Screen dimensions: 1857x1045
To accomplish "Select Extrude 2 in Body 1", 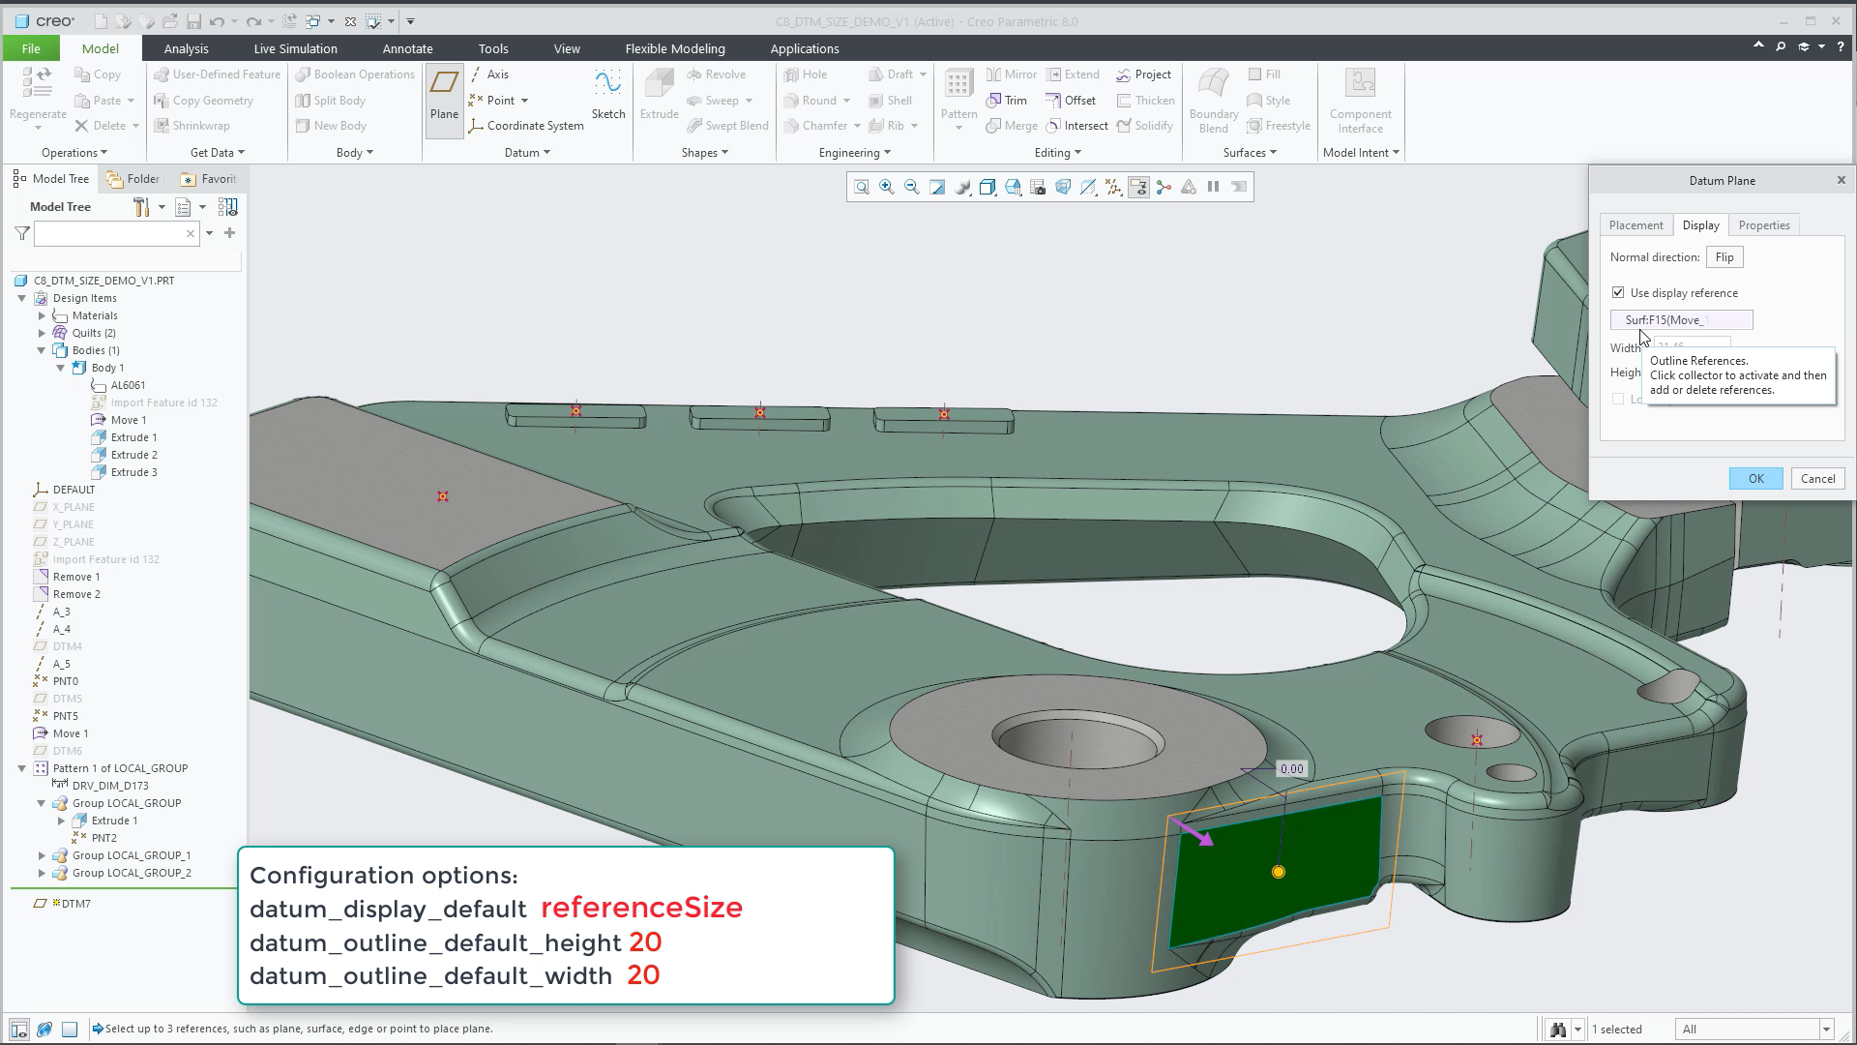I will [133, 455].
